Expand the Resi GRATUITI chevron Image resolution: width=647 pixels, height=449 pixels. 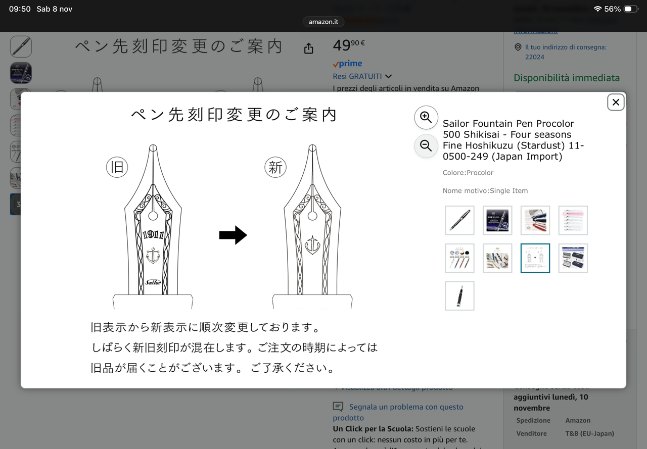(x=388, y=76)
